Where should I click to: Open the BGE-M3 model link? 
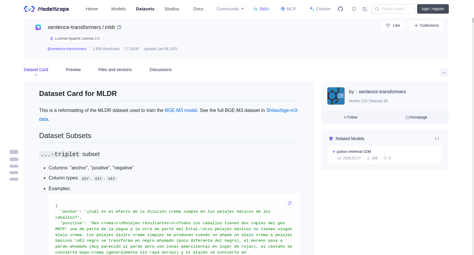click(x=181, y=110)
